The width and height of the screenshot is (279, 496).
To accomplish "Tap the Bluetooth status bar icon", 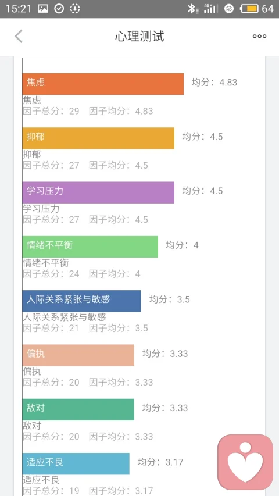I will click(192, 9).
